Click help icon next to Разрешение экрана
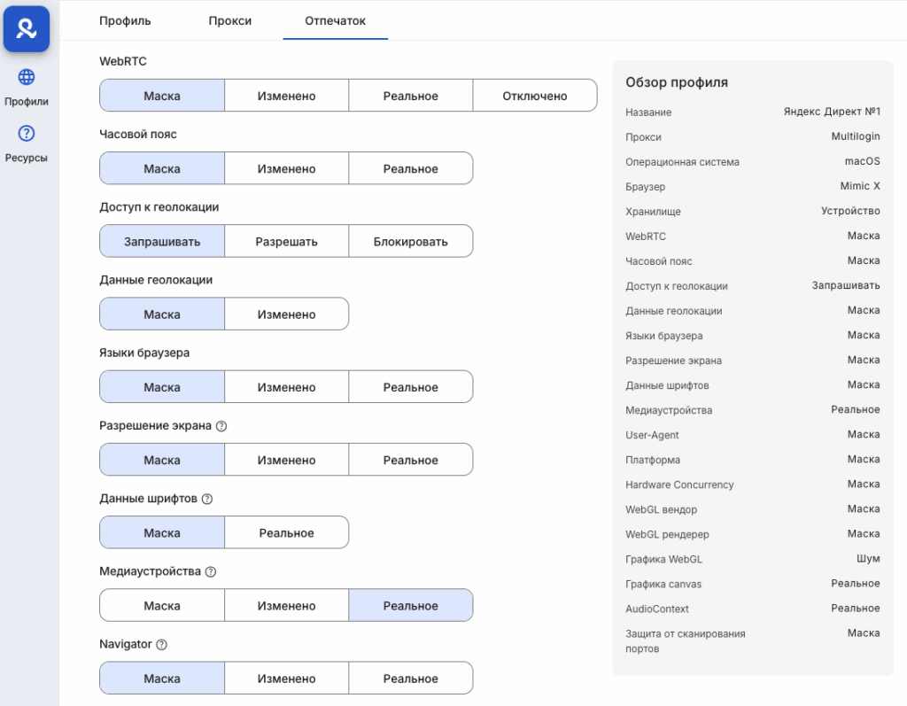Image resolution: width=907 pixels, height=706 pixels. (221, 426)
